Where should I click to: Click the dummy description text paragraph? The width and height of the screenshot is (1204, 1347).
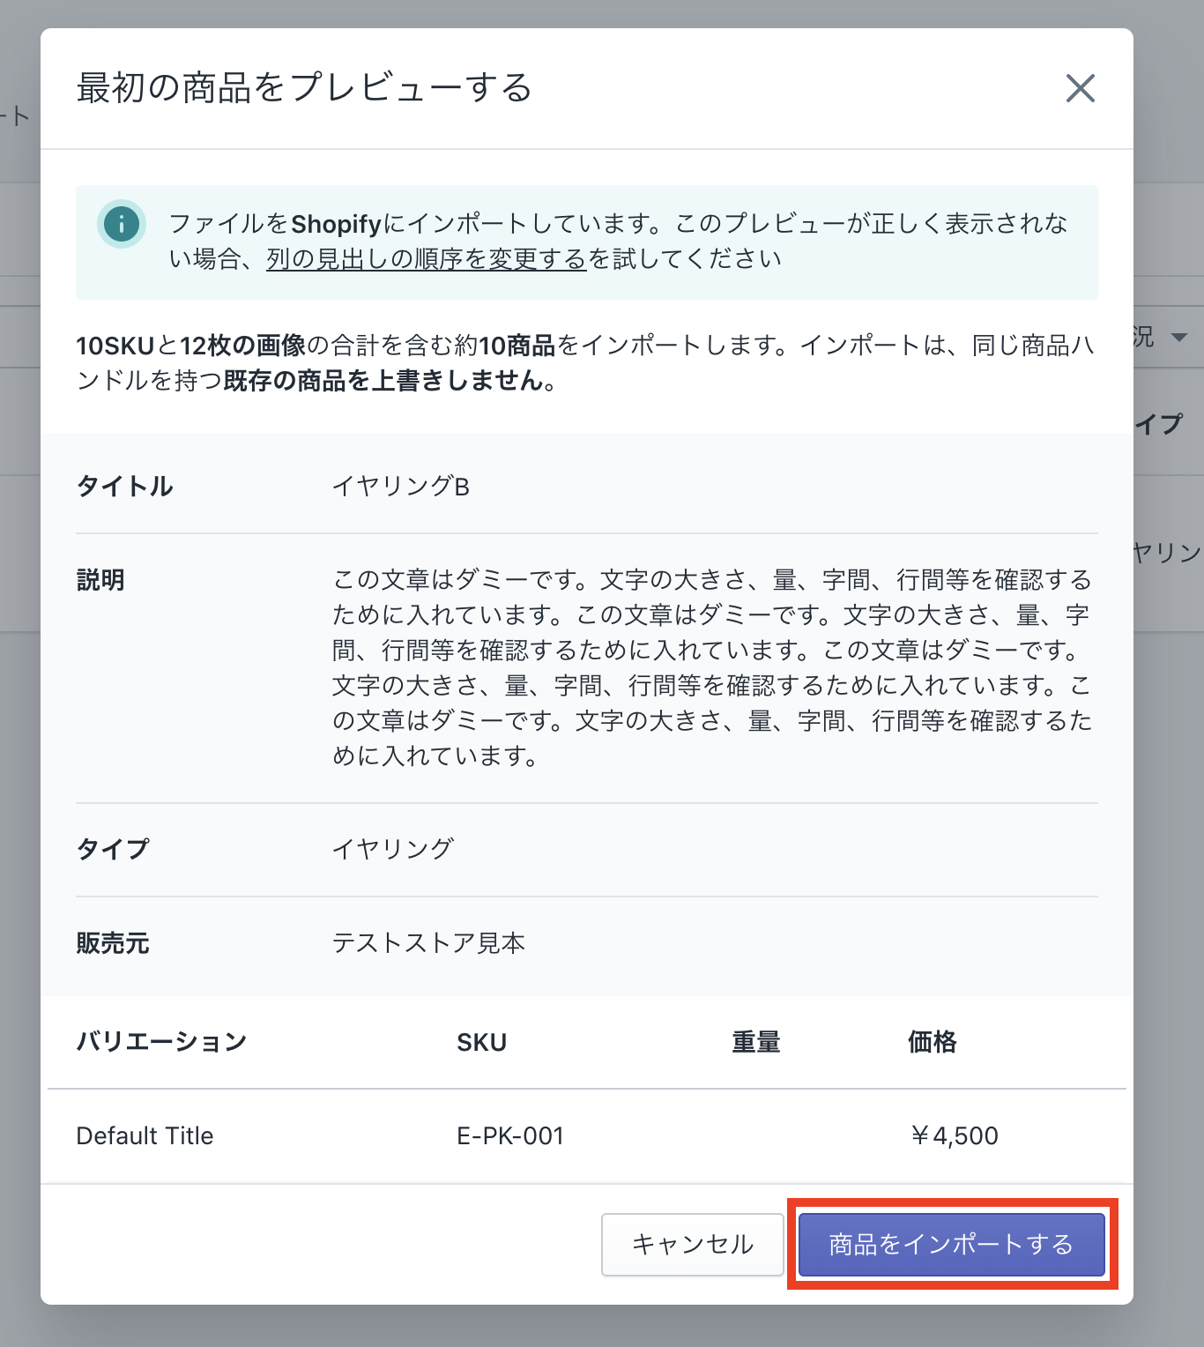712,667
